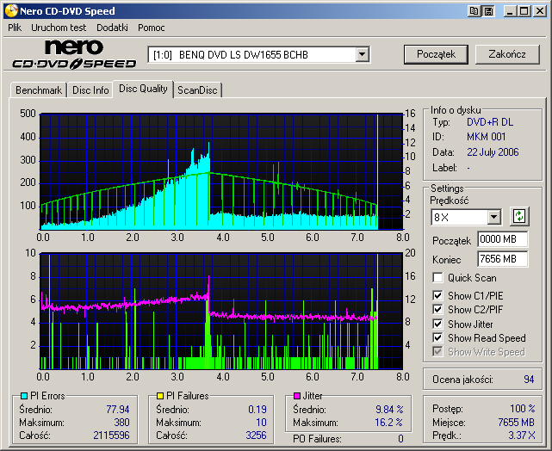The image size is (552, 451).
Task: Click the Koniec 7656 MB input field
Action: [502, 259]
